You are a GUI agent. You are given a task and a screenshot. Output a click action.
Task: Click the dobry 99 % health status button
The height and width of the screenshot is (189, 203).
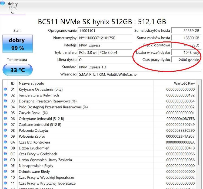click(x=18, y=44)
